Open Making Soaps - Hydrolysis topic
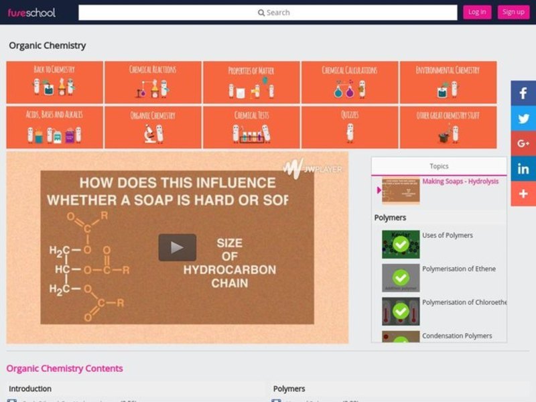This screenshot has height=402, width=536. pos(460,182)
